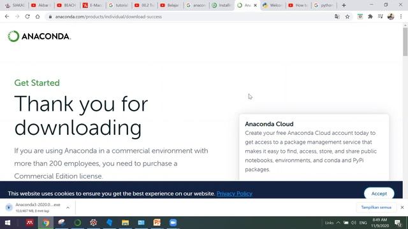Switch to the SIAKAD tab
The image size is (408, 229).
point(15,5)
